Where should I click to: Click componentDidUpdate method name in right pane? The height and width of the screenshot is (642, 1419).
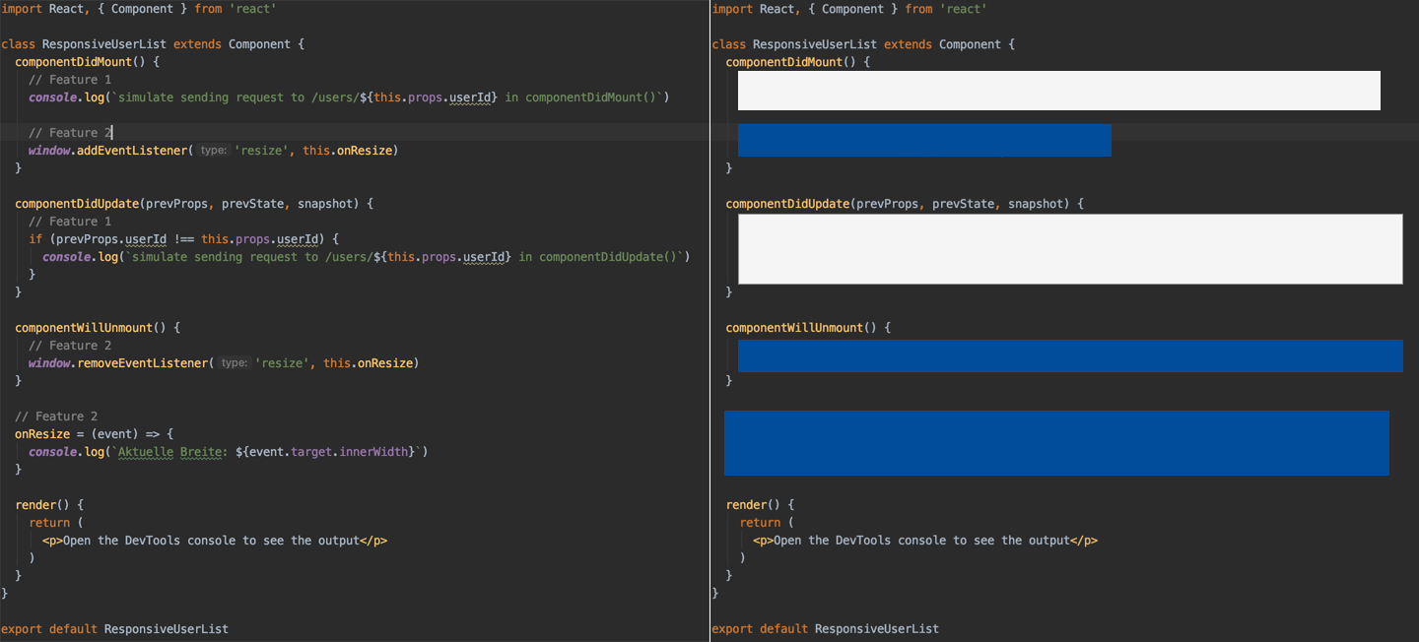[x=787, y=204]
